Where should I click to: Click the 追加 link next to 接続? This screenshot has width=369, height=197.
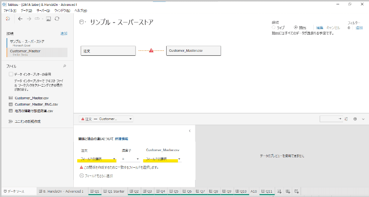click(64, 33)
